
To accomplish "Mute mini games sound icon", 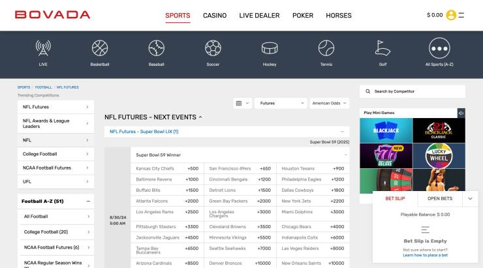I will pyautogui.click(x=461, y=113).
